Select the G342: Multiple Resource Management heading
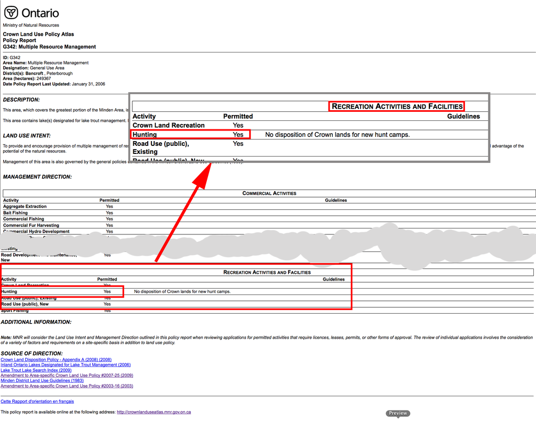 50,47
